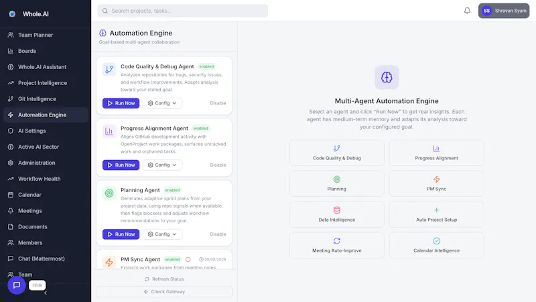Open Documents in the sidebar

(x=45, y=227)
